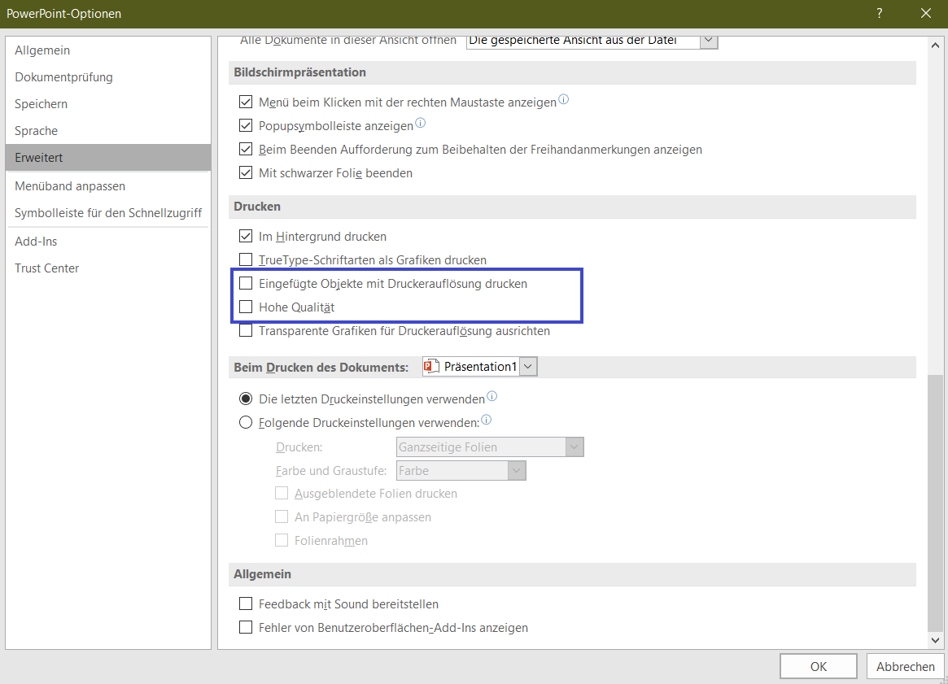
Task: Disable Mit schwarzer Folie beenden
Action: [x=246, y=173]
